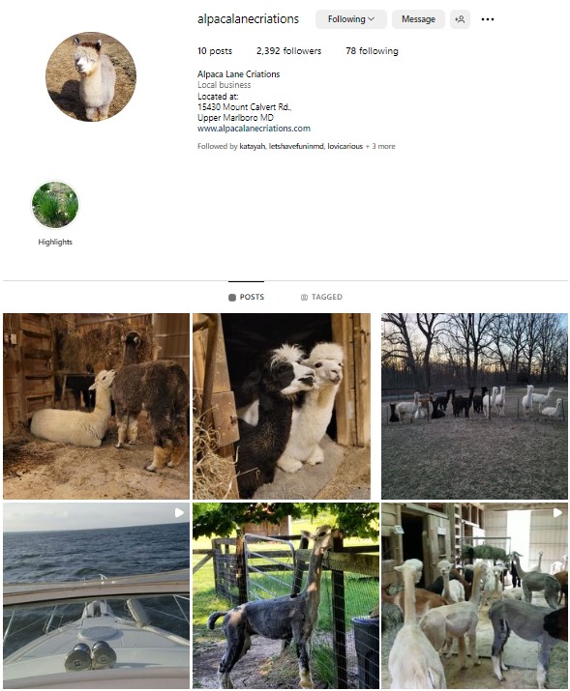The image size is (570, 691).
Task: Switch to the TAGGED tab
Action: click(x=321, y=297)
